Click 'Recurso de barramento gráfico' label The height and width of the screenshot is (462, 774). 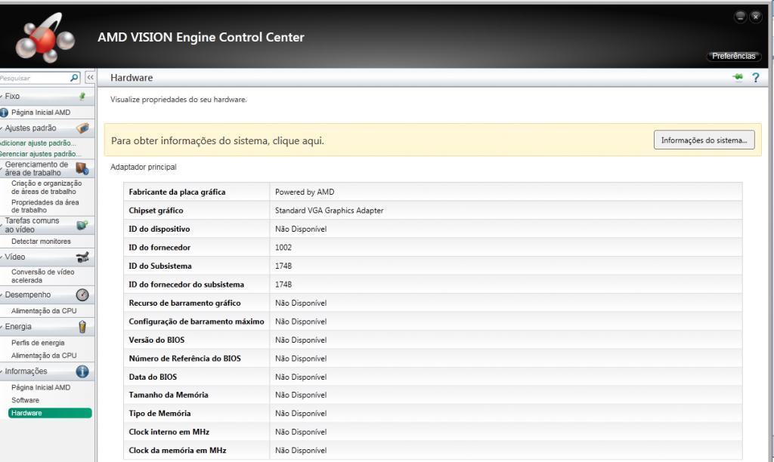point(184,303)
